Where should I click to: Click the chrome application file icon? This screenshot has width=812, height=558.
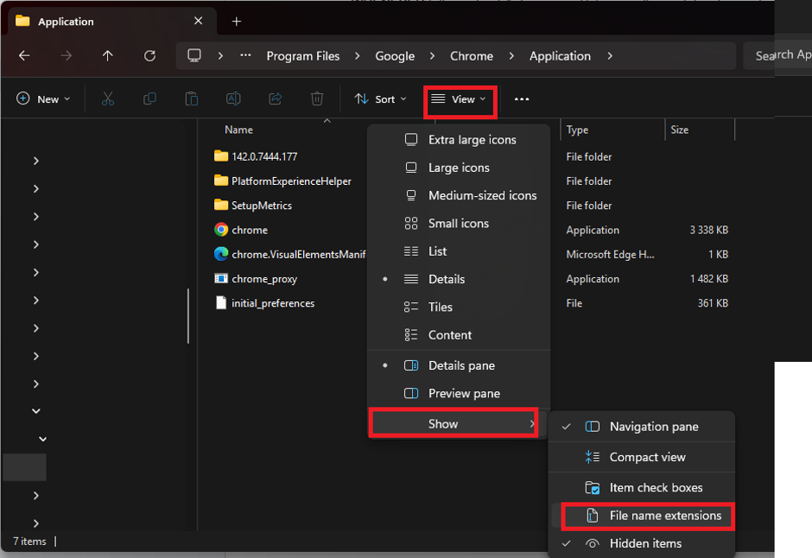221,229
